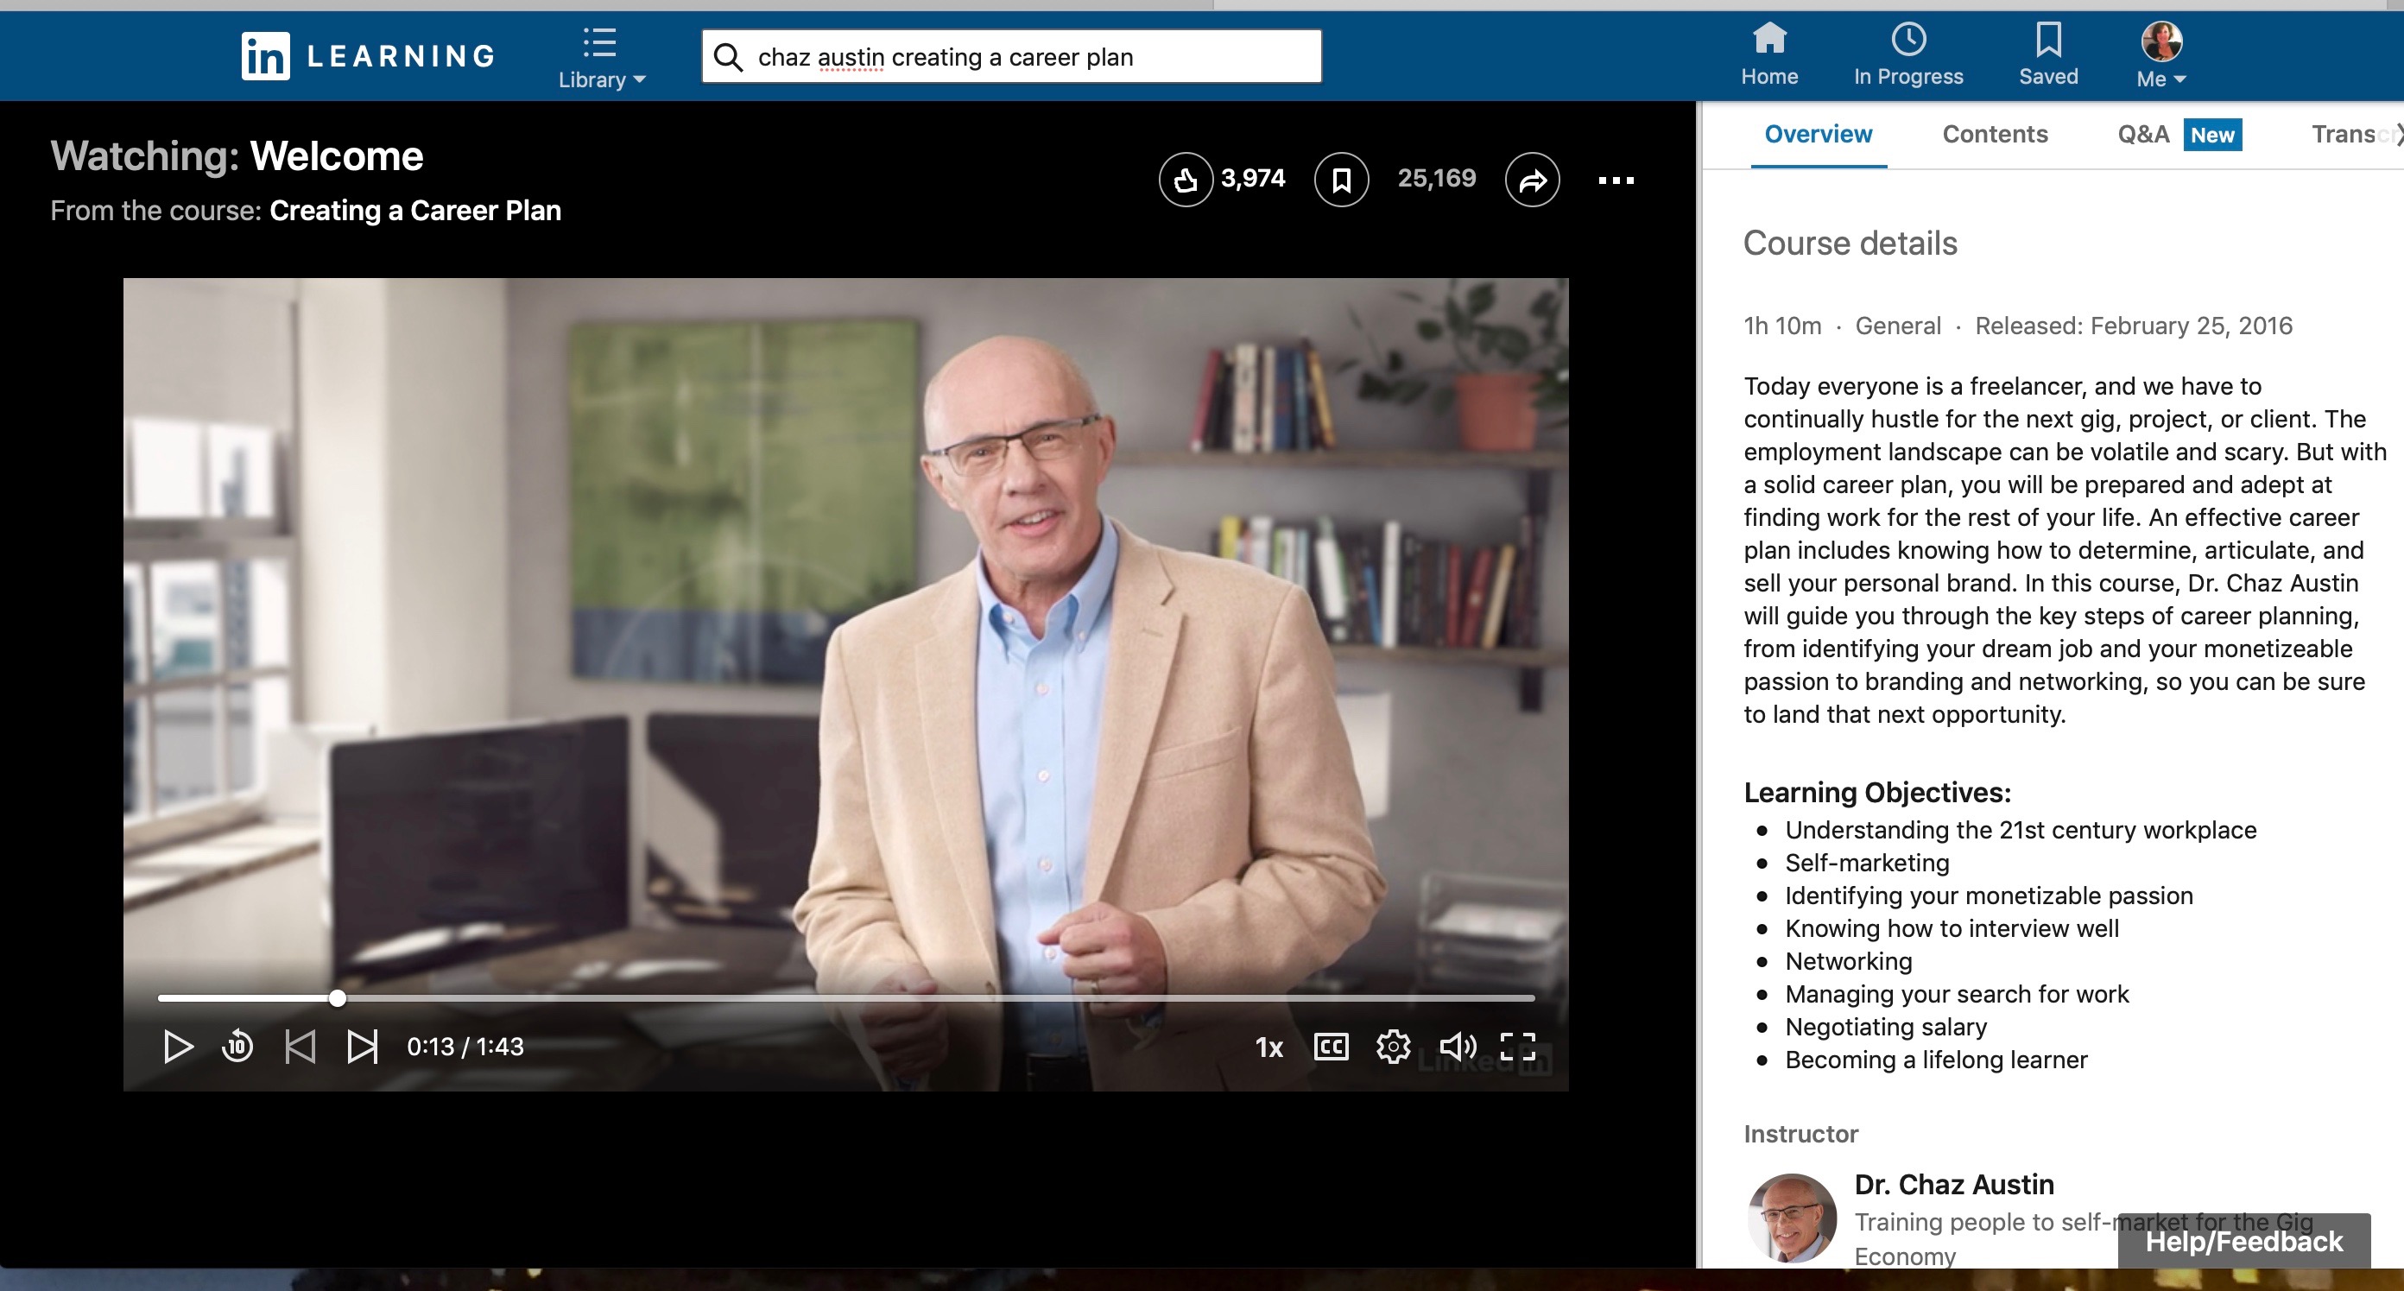Go to the previous video
The image size is (2404, 1291).
coord(300,1046)
